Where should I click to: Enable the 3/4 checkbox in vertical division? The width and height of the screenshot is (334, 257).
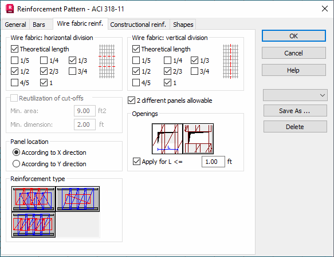pyautogui.click(x=194, y=71)
